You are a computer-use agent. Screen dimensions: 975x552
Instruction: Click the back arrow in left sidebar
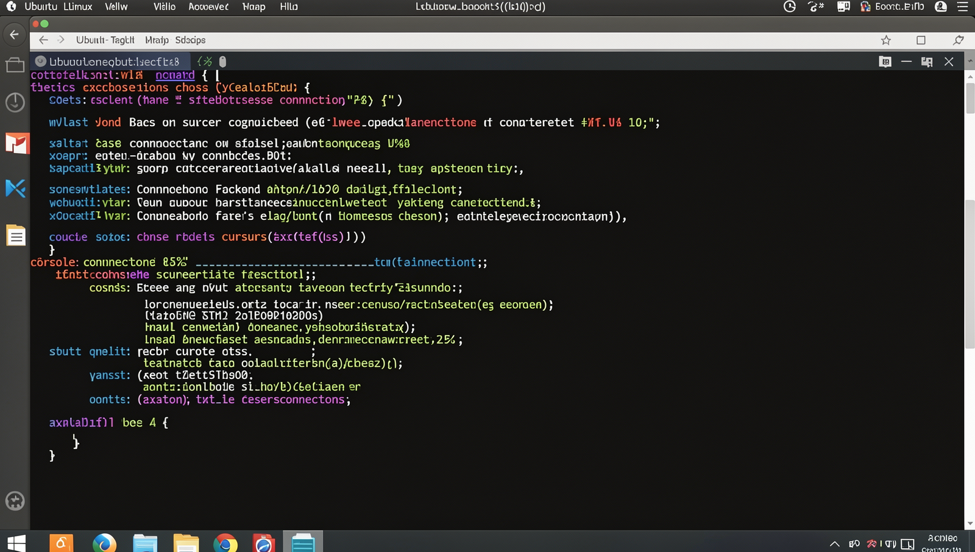pos(14,35)
